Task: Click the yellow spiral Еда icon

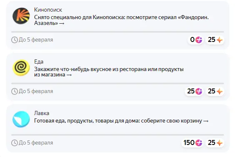Action: pyautogui.click(x=21, y=68)
